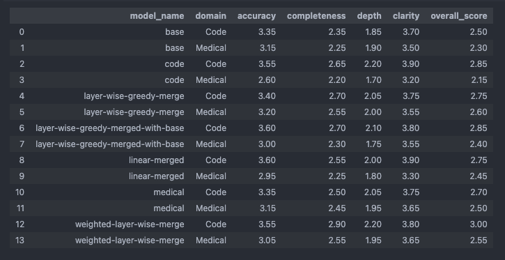Click 'linear-merged' in row 9
505x260 pixels.
(156, 176)
